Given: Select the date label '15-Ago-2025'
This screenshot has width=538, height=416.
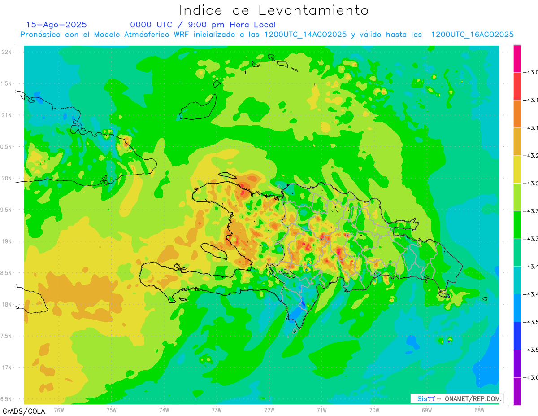Looking at the screenshot, I should click(x=56, y=25).
